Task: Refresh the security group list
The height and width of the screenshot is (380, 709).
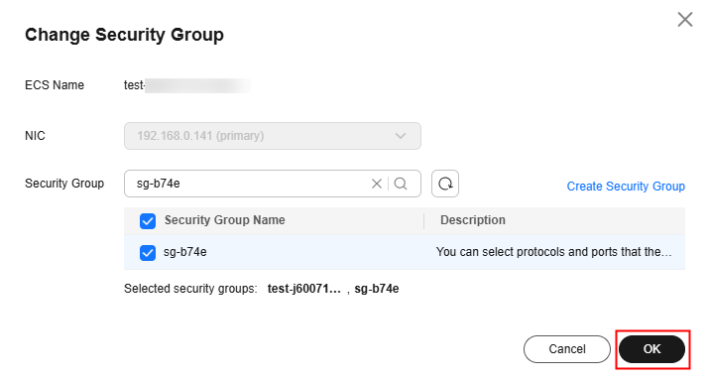Action: point(445,184)
